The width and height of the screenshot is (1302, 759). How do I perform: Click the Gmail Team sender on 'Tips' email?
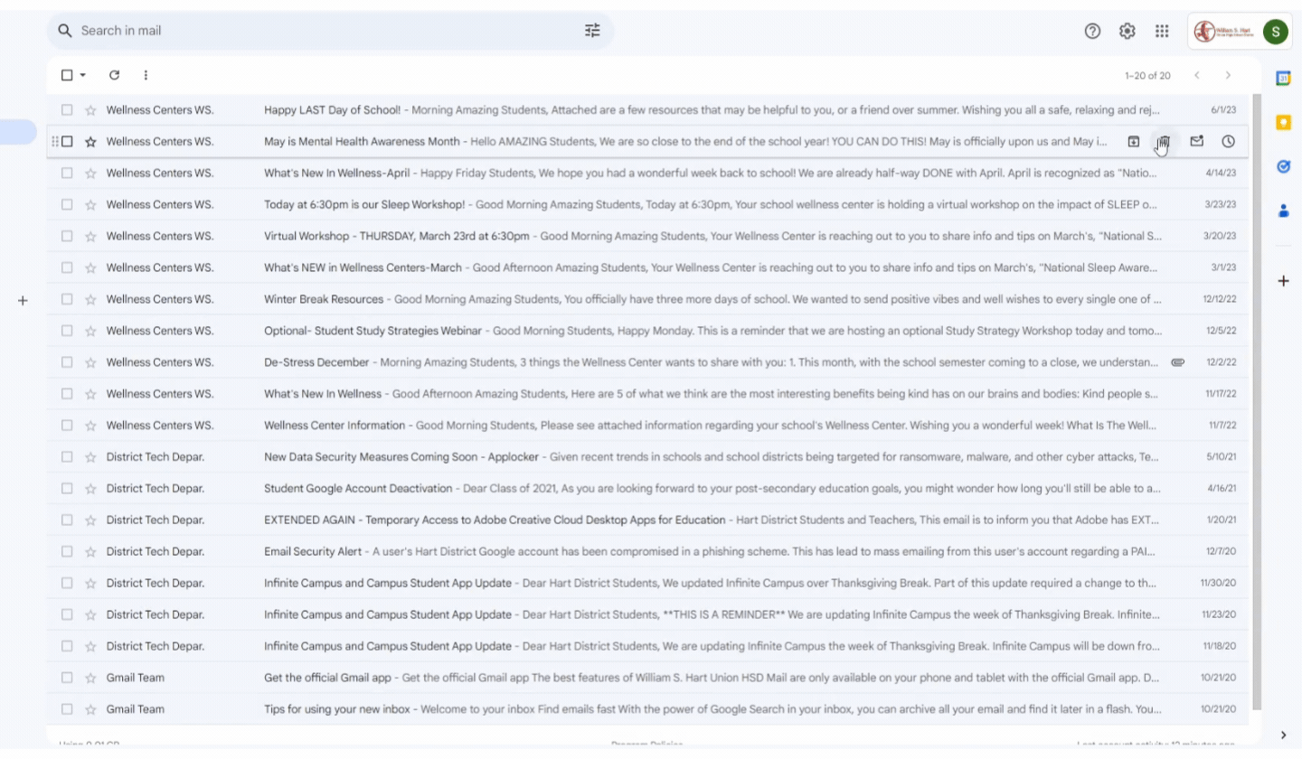tap(136, 709)
